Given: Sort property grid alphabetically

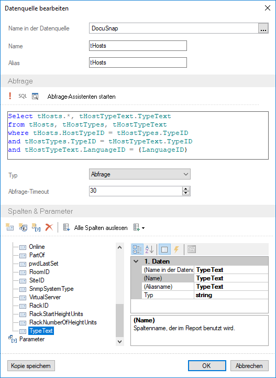Looking at the screenshot, I should pos(150,249).
